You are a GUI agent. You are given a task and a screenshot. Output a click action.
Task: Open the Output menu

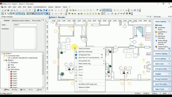pos(51,7)
